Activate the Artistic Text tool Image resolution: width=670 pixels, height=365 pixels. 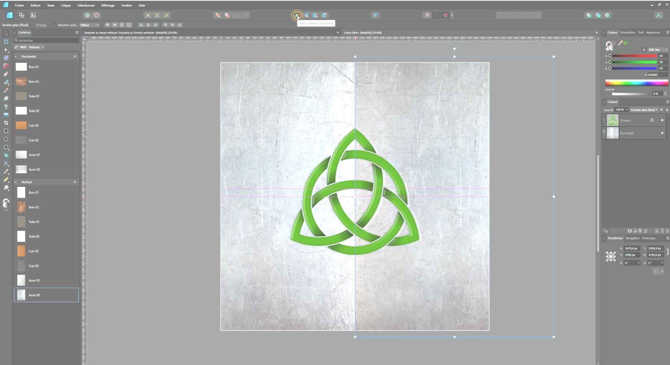coord(6,164)
